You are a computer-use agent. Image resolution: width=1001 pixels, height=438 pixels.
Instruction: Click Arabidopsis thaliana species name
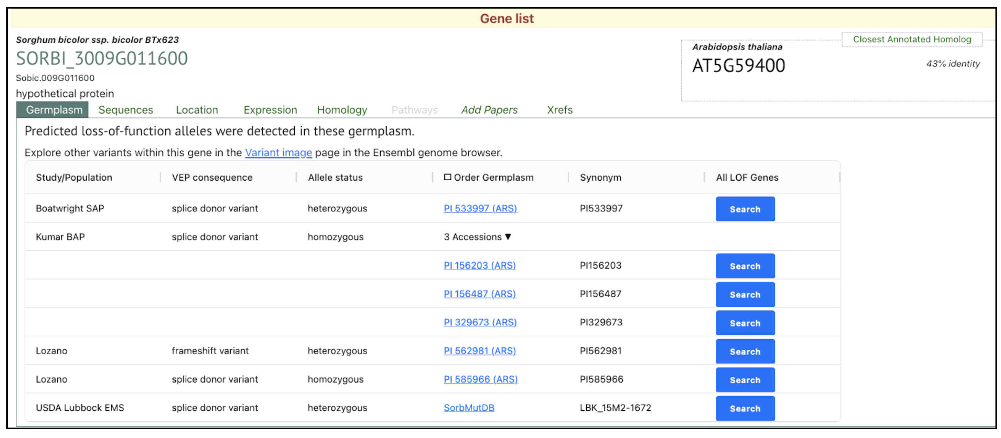coord(737,47)
